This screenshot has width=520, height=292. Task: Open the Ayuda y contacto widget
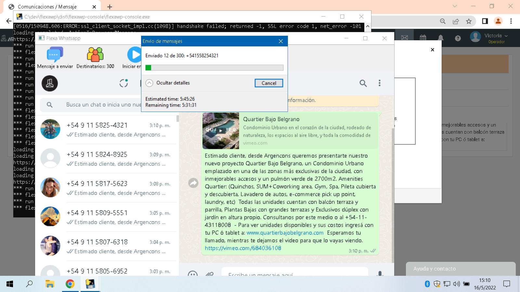pos(461,269)
